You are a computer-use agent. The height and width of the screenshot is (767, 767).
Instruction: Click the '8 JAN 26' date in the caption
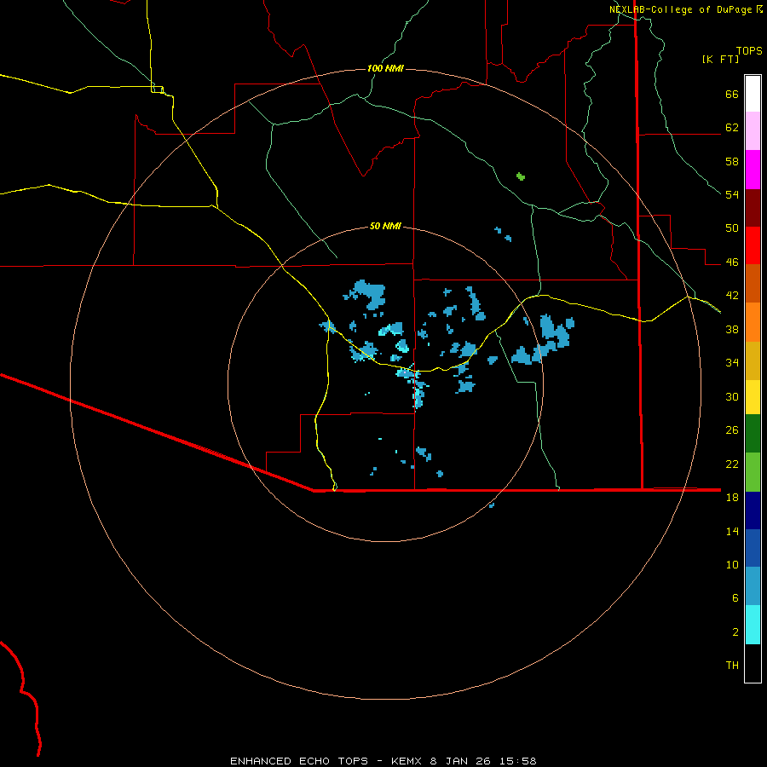(x=460, y=761)
